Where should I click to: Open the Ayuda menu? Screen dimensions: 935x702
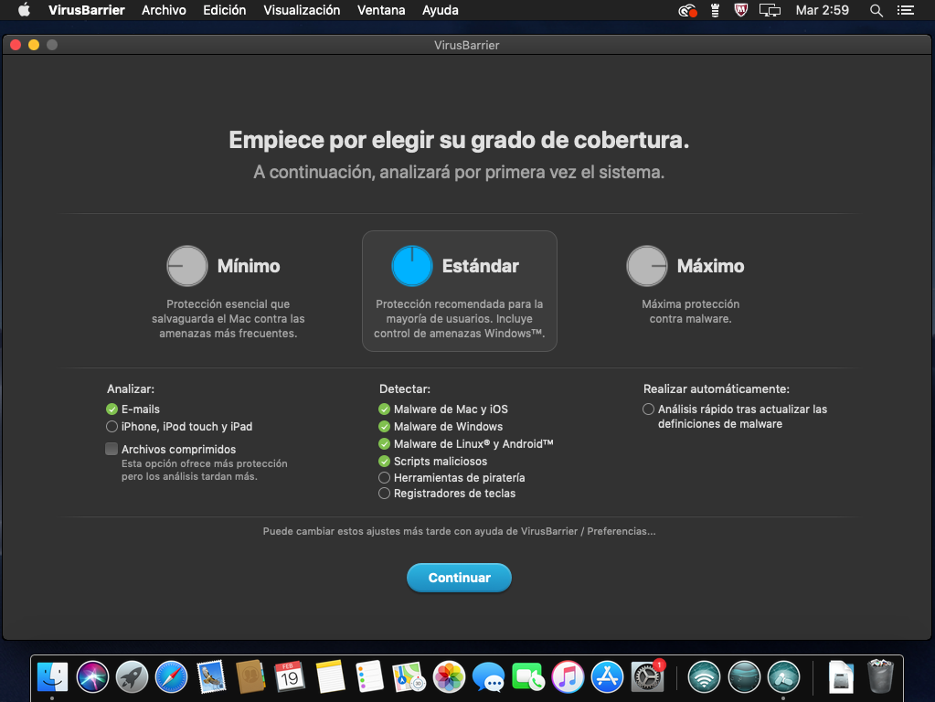(440, 10)
